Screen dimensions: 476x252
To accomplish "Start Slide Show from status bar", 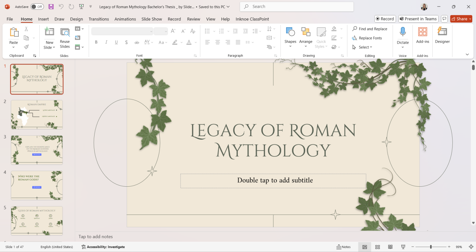I will tap(403, 247).
